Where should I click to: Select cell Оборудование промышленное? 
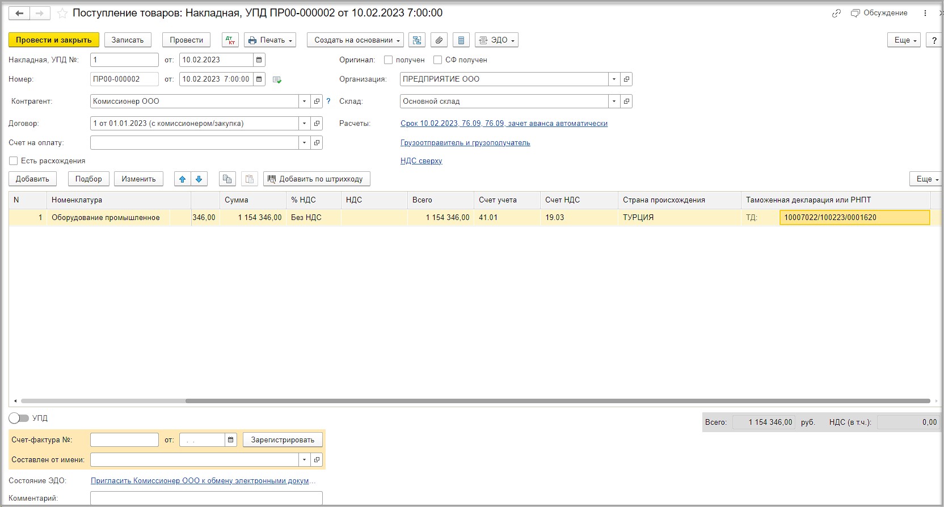(x=108, y=217)
